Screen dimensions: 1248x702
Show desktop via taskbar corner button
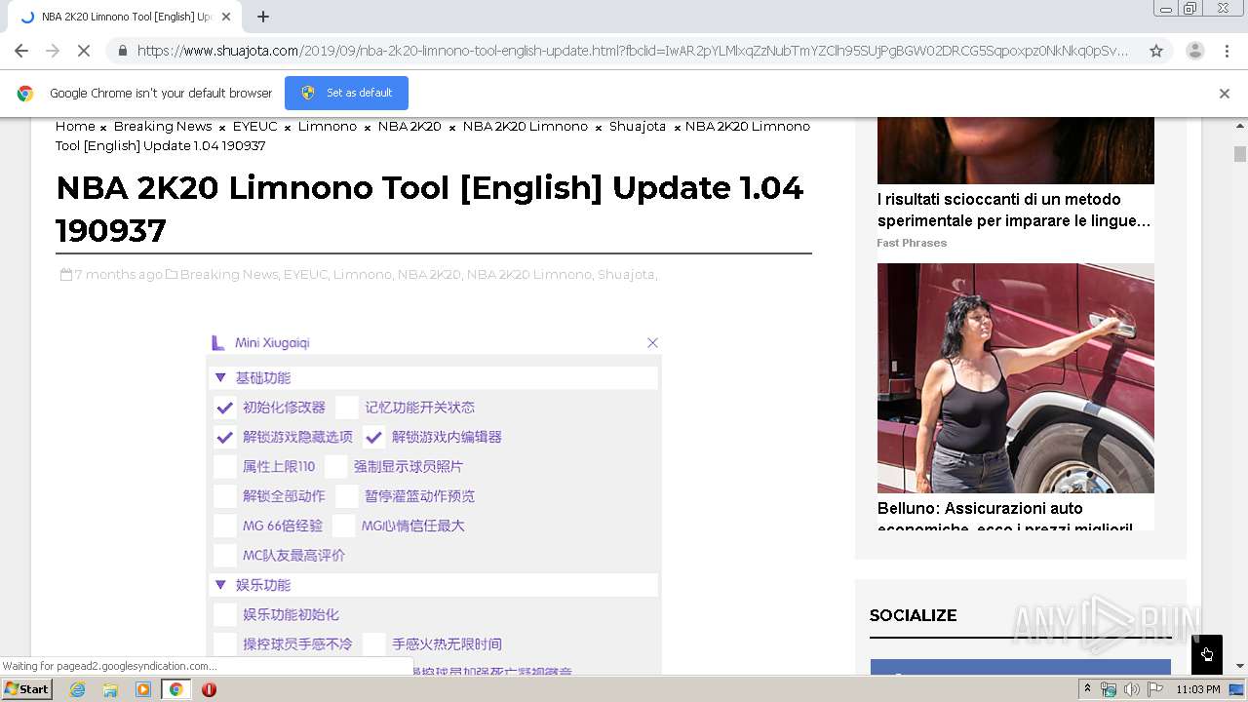[x=1237, y=689]
